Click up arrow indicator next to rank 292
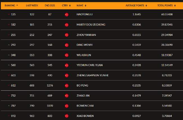This screenshot has width=183, height=120. 9,45
